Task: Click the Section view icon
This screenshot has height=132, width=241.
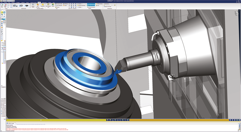Action: (53, 5)
